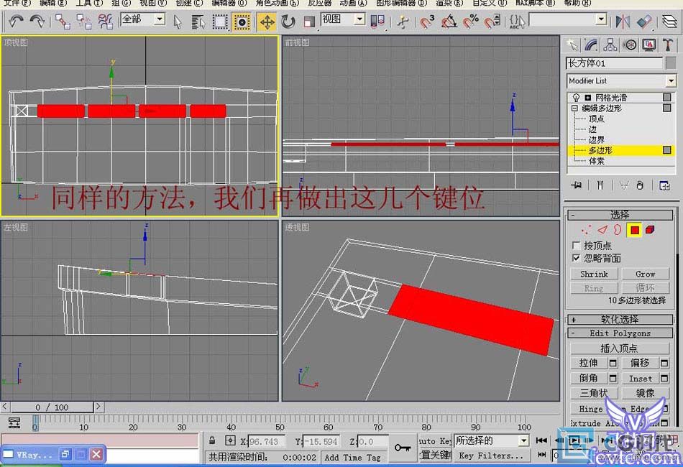The image size is (683, 467).
Task: Select Vertex selection level icon
Action: [x=586, y=229]
